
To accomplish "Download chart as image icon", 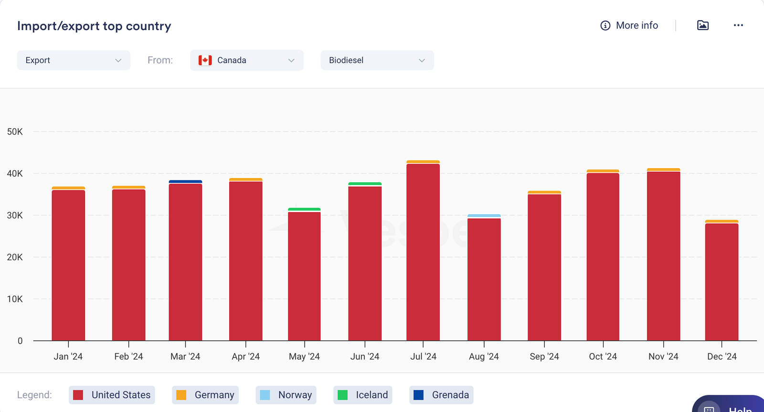I will tap(702, 25).
